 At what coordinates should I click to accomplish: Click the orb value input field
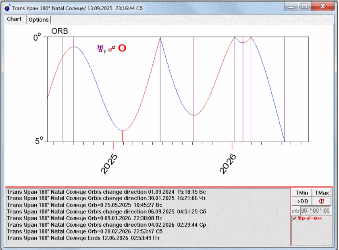tap(316, 211)
